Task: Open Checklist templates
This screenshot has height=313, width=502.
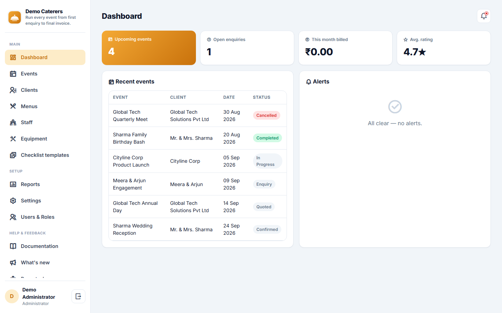Action: tap(45, 155)
